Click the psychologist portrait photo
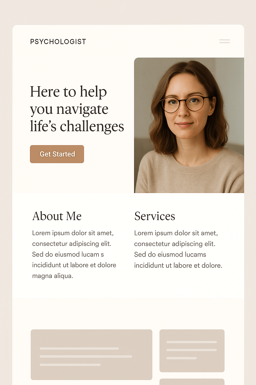The height and width of the screenshot is (385, 256). 189,125
